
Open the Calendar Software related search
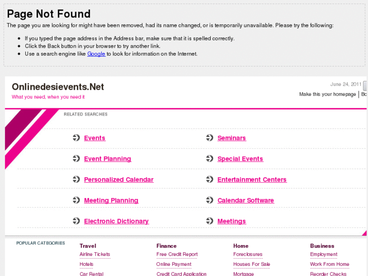click(246, 201)
